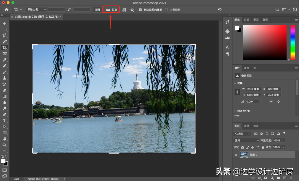The width and height of the screenshot is (299, 181).
Task: Flip horizontally in the 变换 section
Action: click(x=270, y=102)
